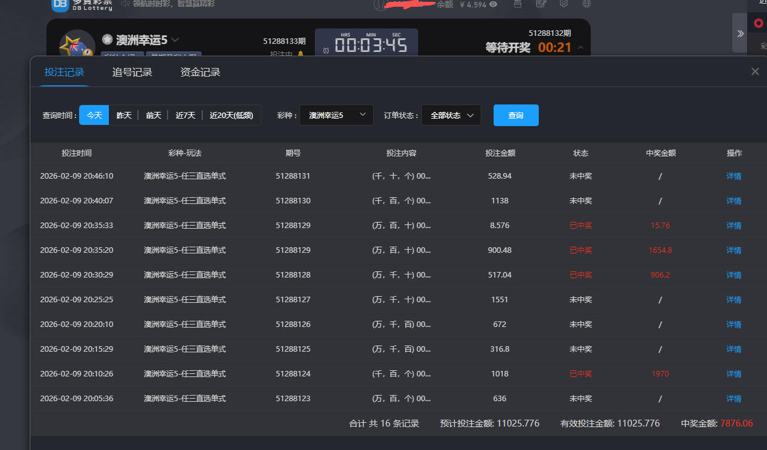Click the globe language icon
The height and width of the screenshot is (450, 767).
click(x=586, y=4)
